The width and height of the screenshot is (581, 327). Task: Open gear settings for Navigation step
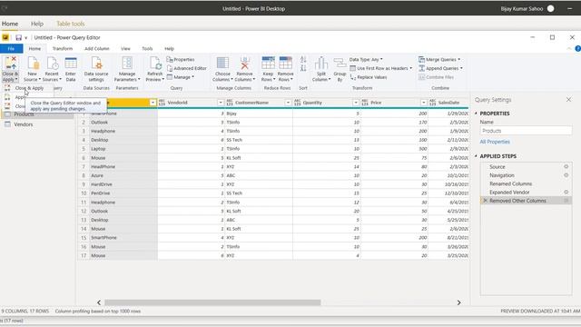point(566,175)
